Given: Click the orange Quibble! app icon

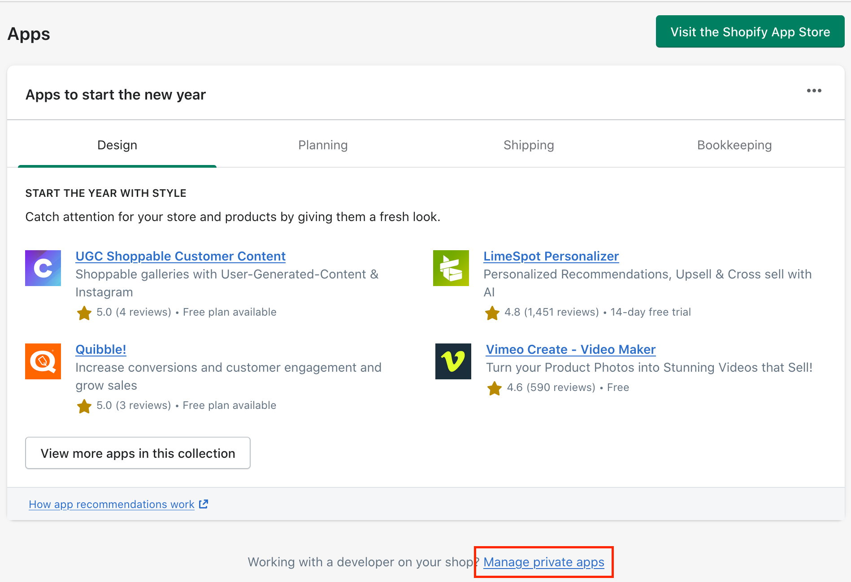Looking at the screenshot, I should tap(43, 361).
